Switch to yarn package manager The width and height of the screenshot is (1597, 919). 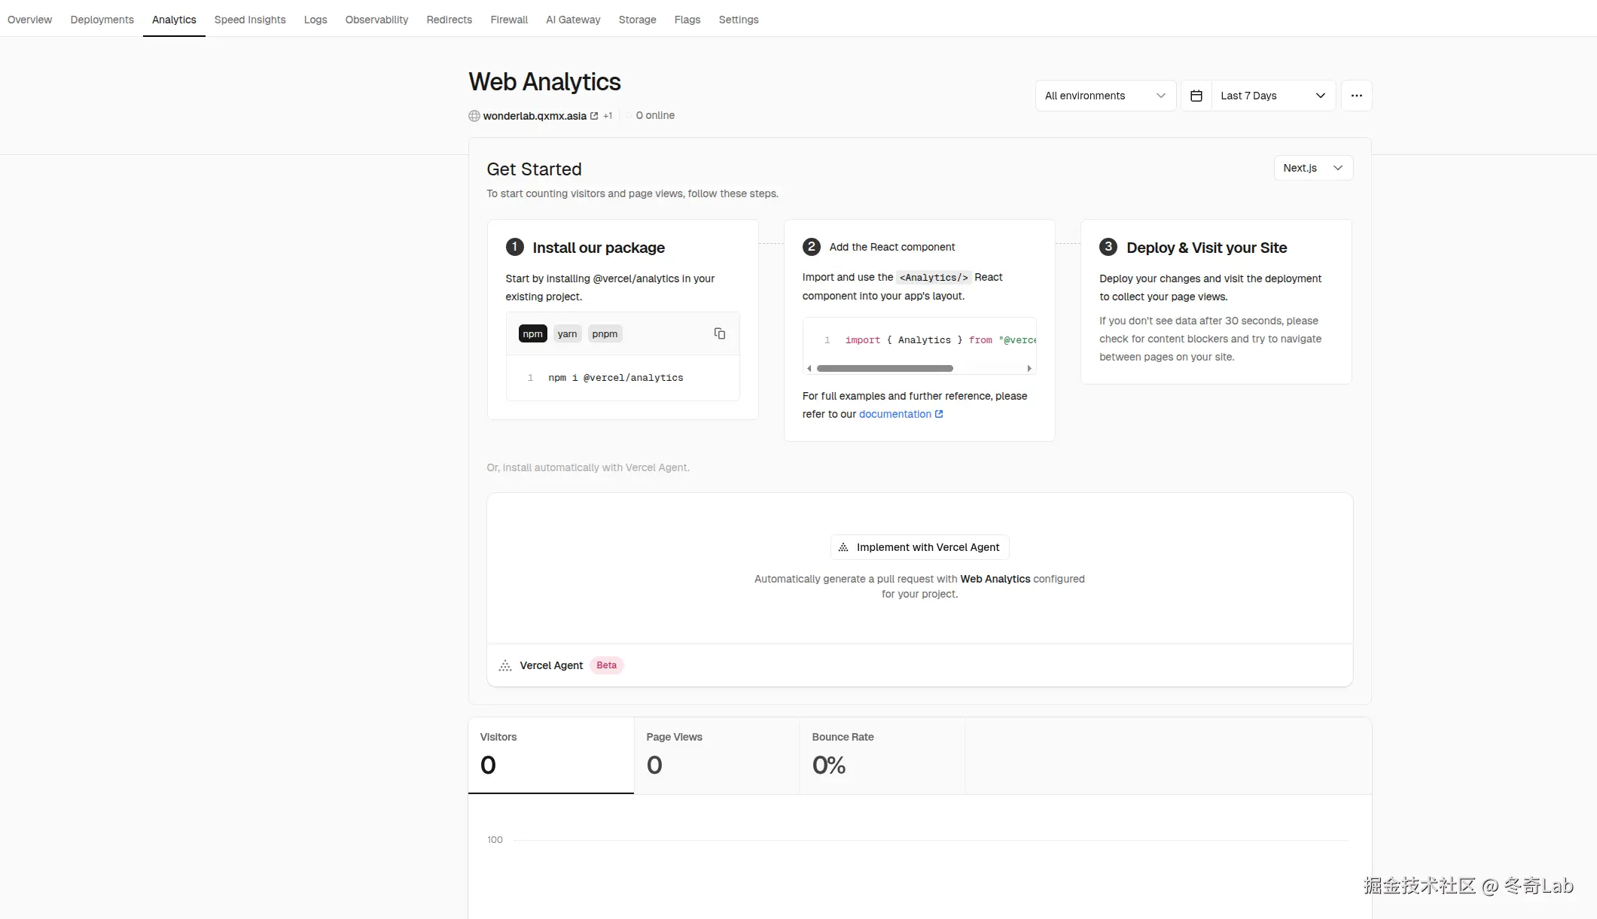pos(567,334)
